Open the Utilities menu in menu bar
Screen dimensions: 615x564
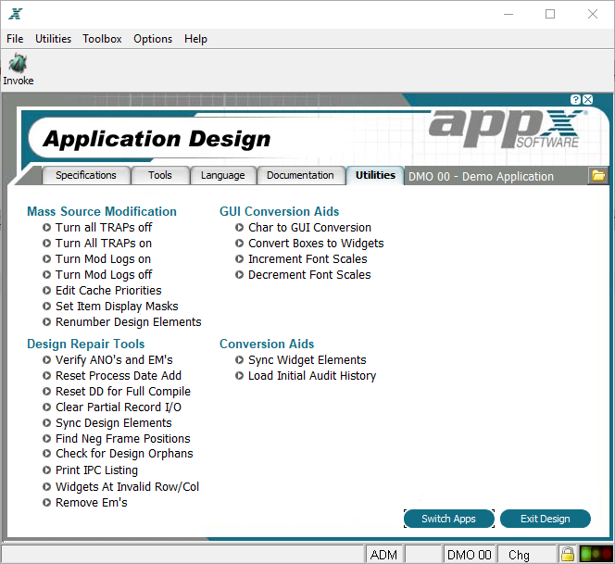click(54, 39)
